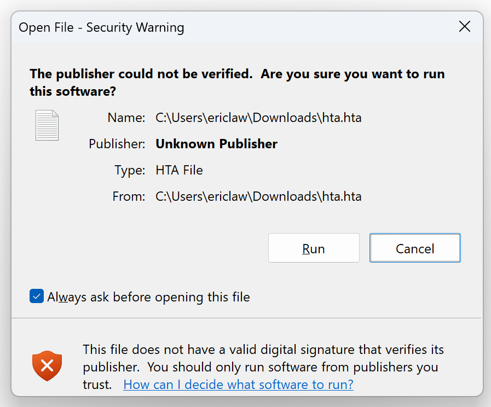Click the 'Open File - Security Warning' title

pyautogui.click(x=101, y=27)
